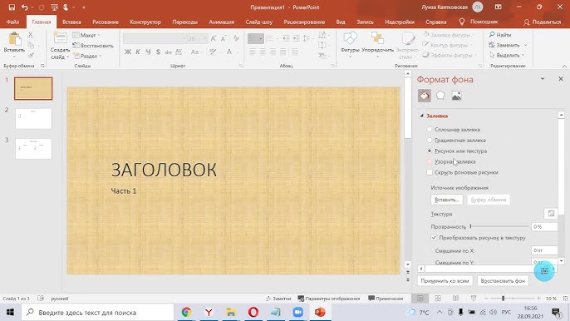
Task: Open the Выделить select dropdown
Action: click(507, 56)
